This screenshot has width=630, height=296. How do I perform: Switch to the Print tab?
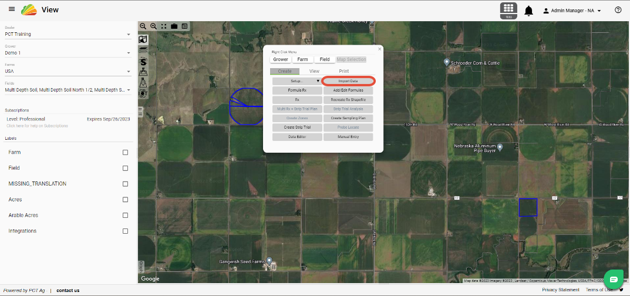click(x=344, y=71)
